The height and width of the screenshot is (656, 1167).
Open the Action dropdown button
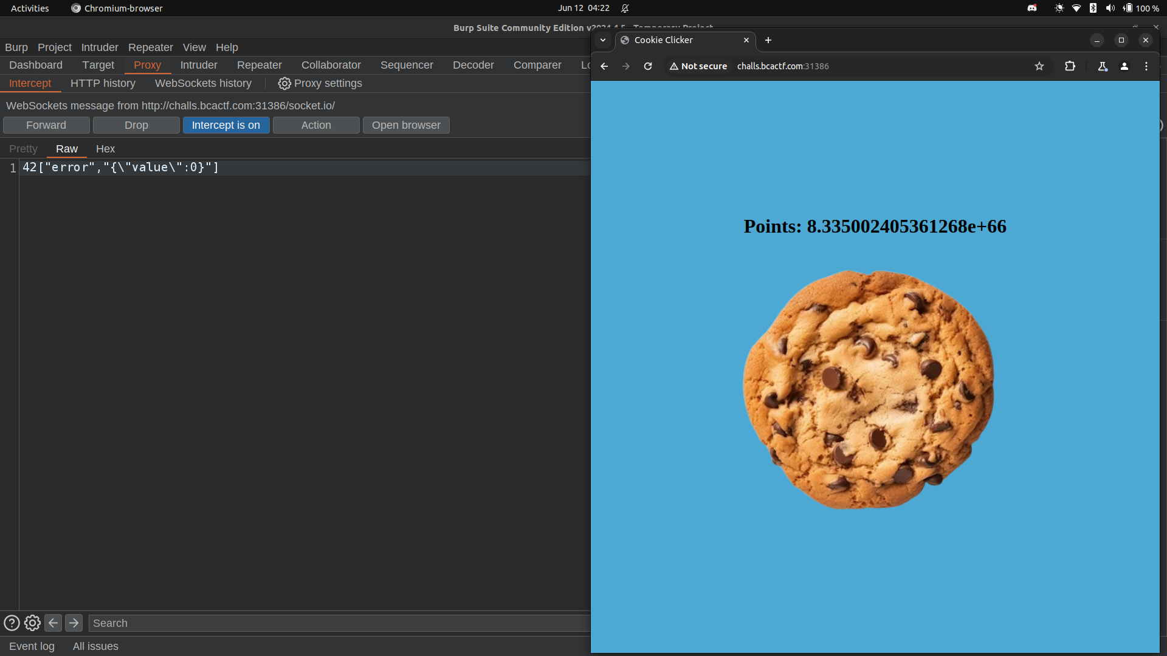pos(316,125)
